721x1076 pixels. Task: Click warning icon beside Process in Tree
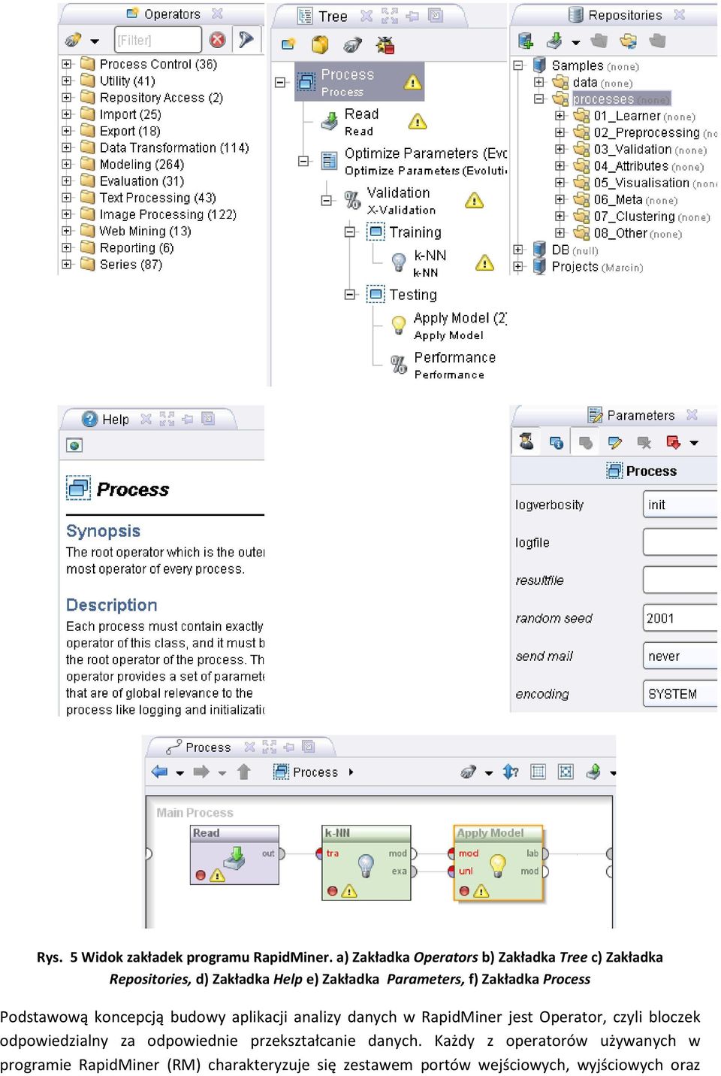pos(412,82)
